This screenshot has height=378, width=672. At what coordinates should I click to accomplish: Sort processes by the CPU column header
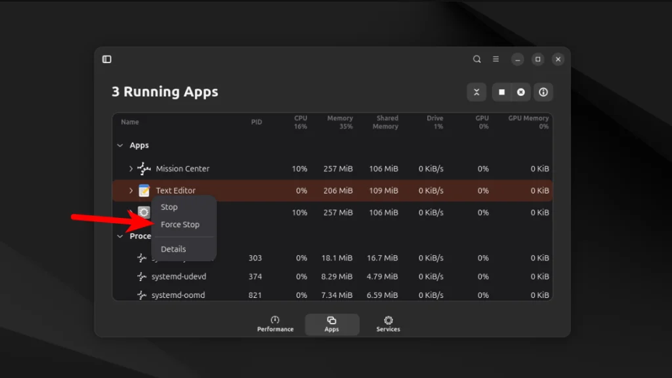300,121
